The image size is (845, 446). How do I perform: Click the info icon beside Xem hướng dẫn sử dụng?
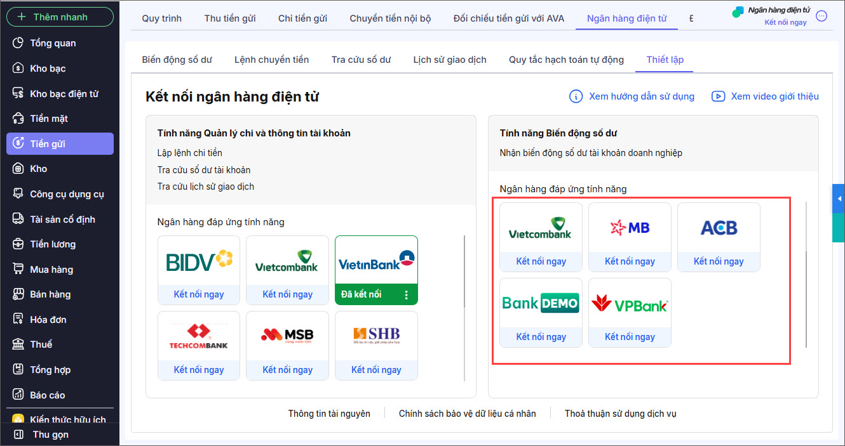click(576, 96)
